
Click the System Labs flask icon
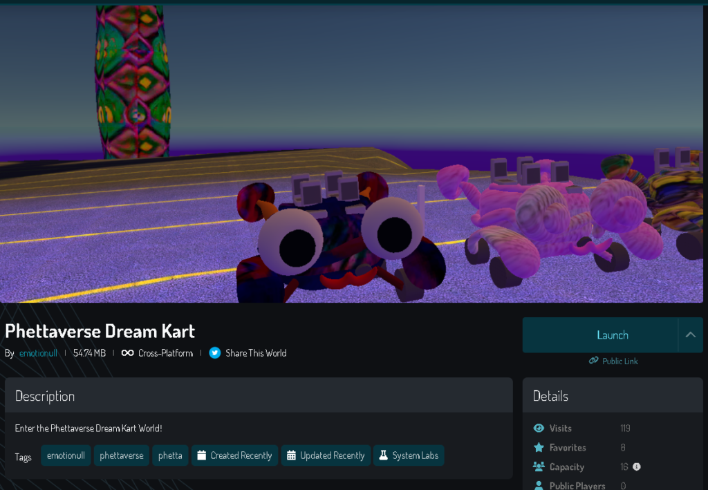pyautogui.click(x=383, y=455)
